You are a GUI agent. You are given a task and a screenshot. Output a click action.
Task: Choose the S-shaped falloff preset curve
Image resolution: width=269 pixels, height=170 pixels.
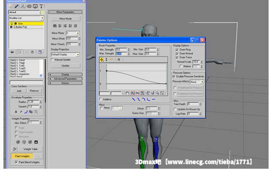point(139,99)
